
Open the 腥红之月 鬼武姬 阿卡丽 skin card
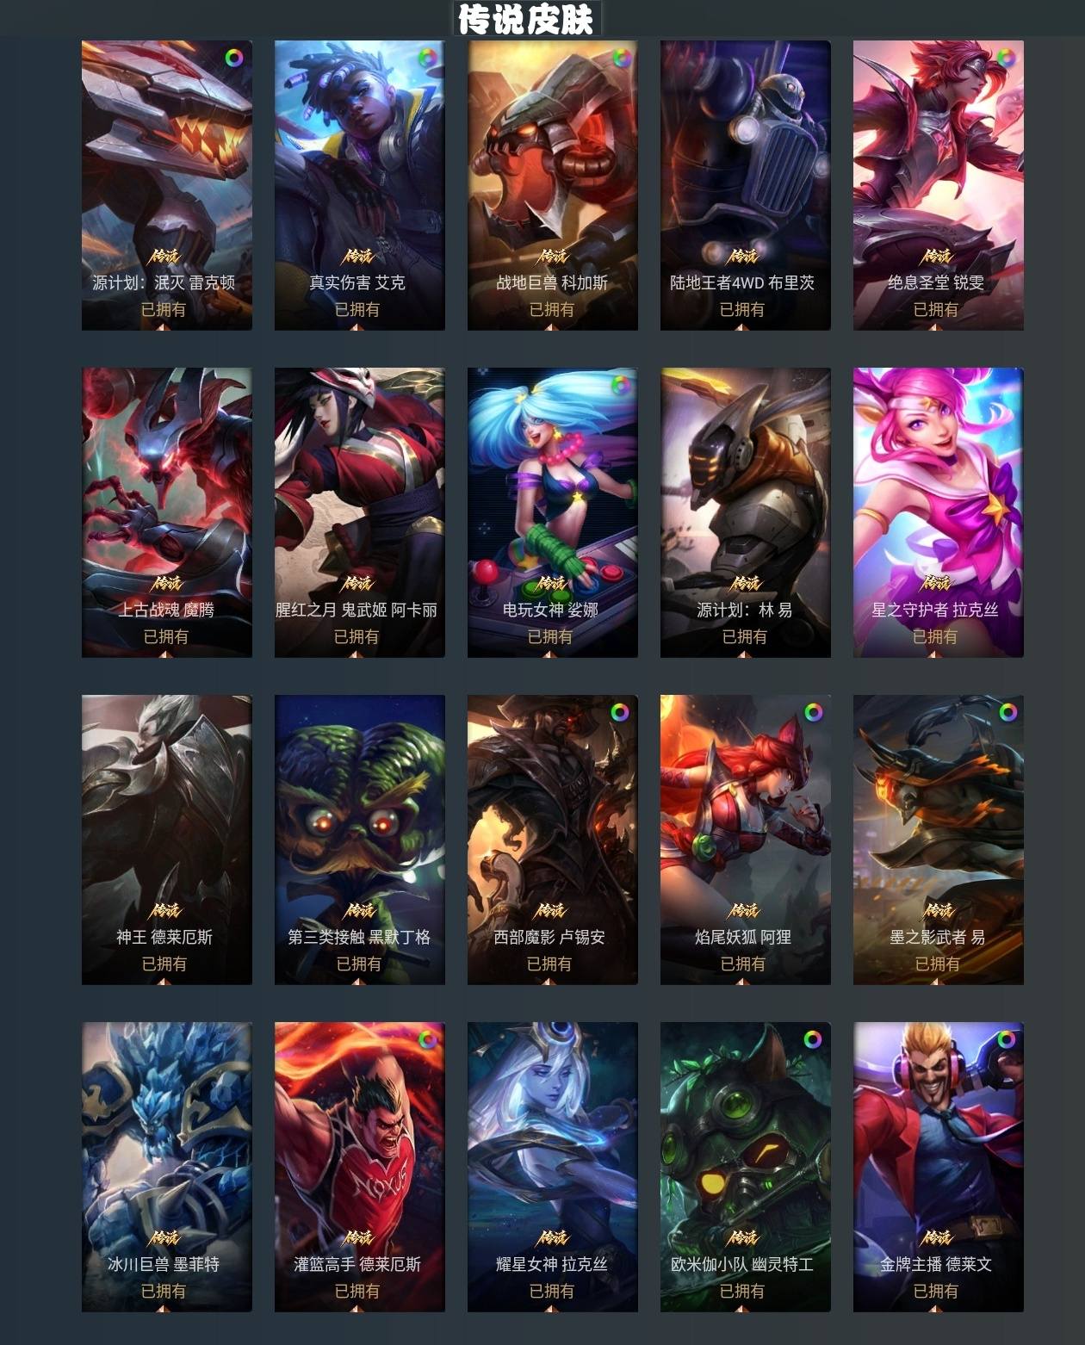[x=360, y=512]
